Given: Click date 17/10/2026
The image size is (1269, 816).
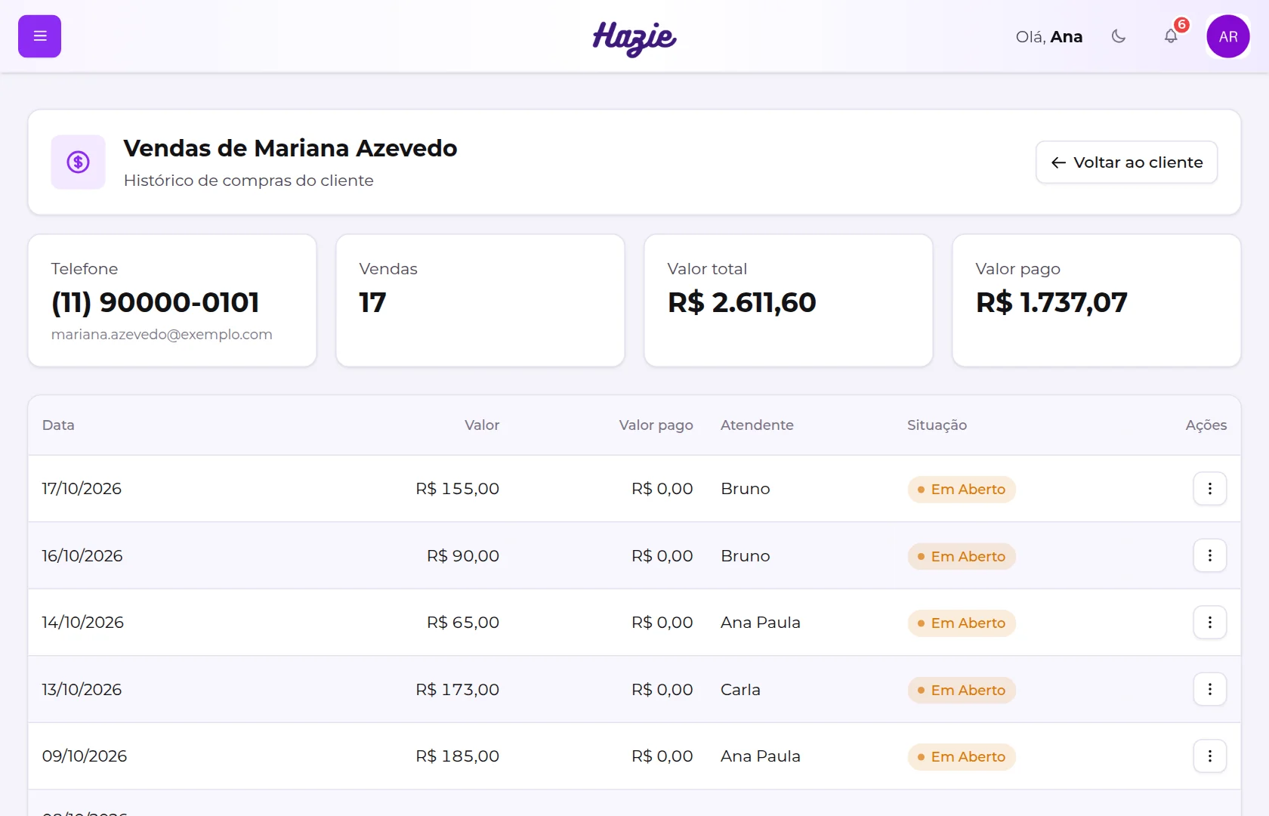Looking at the screenshot, I should [82, 489].
